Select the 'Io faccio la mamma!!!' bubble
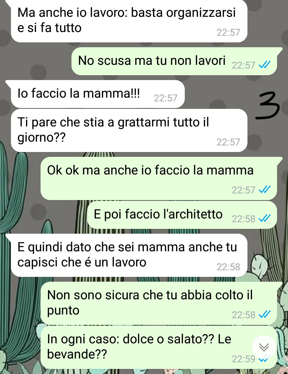288x374 pixels. pyautogui.click(x=98, y=94)
